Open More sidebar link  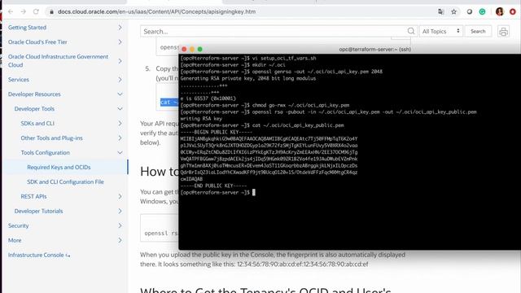pyautogui.click(x=15, y=241)
